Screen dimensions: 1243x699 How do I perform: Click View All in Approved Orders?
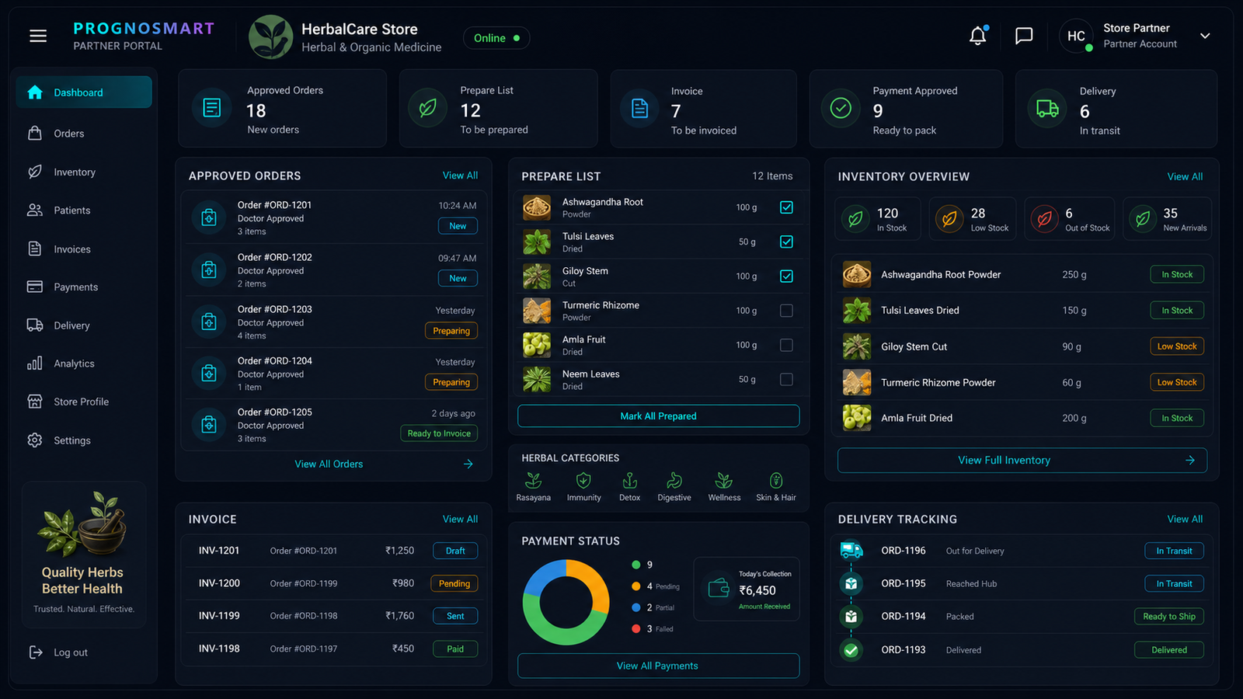tap(460, 176)
